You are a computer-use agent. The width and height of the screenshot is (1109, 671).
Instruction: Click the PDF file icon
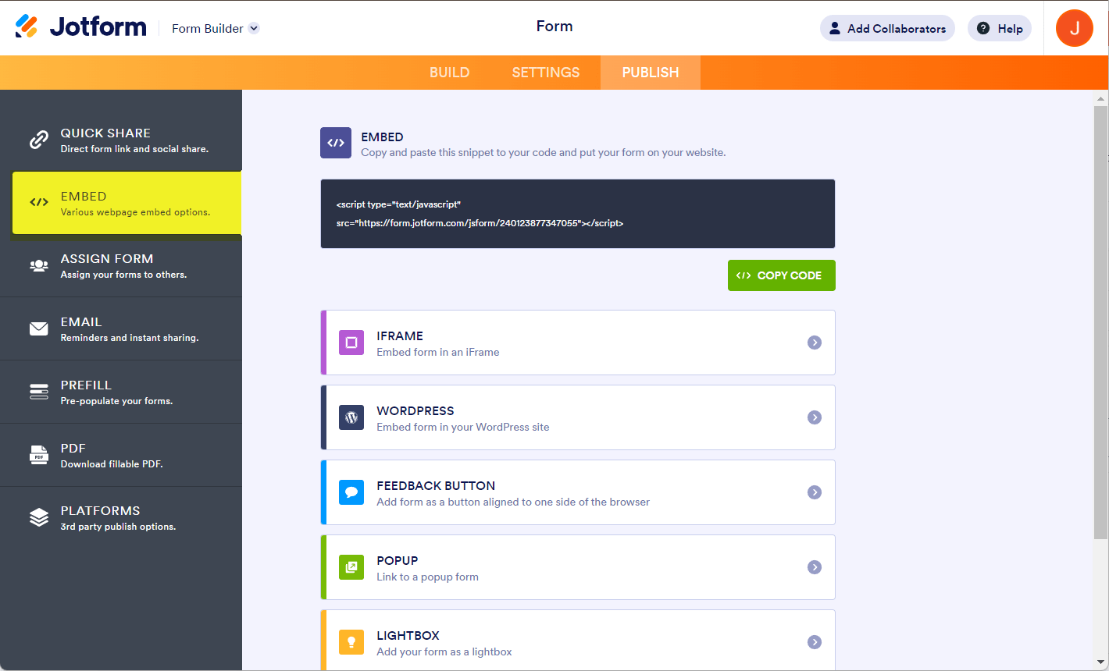[x=39, y=455]
